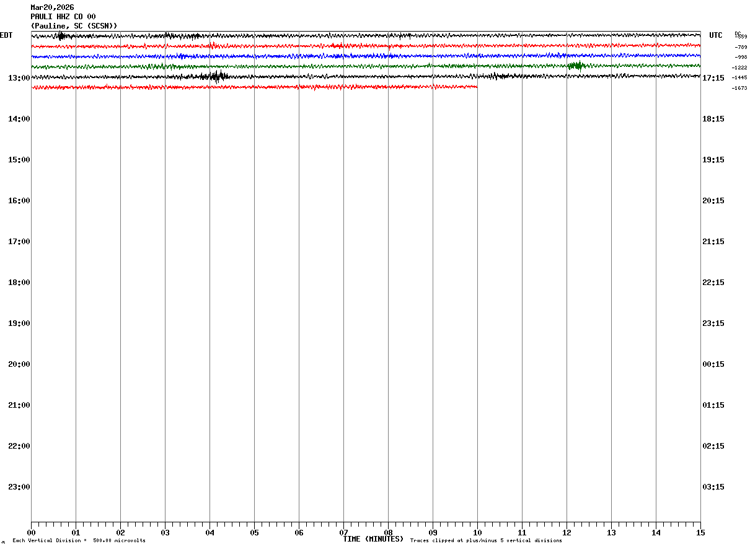Viewport: 750px width, 549px height.
Task: Click the '14:00' EDT time label
Action: point(19,119)
